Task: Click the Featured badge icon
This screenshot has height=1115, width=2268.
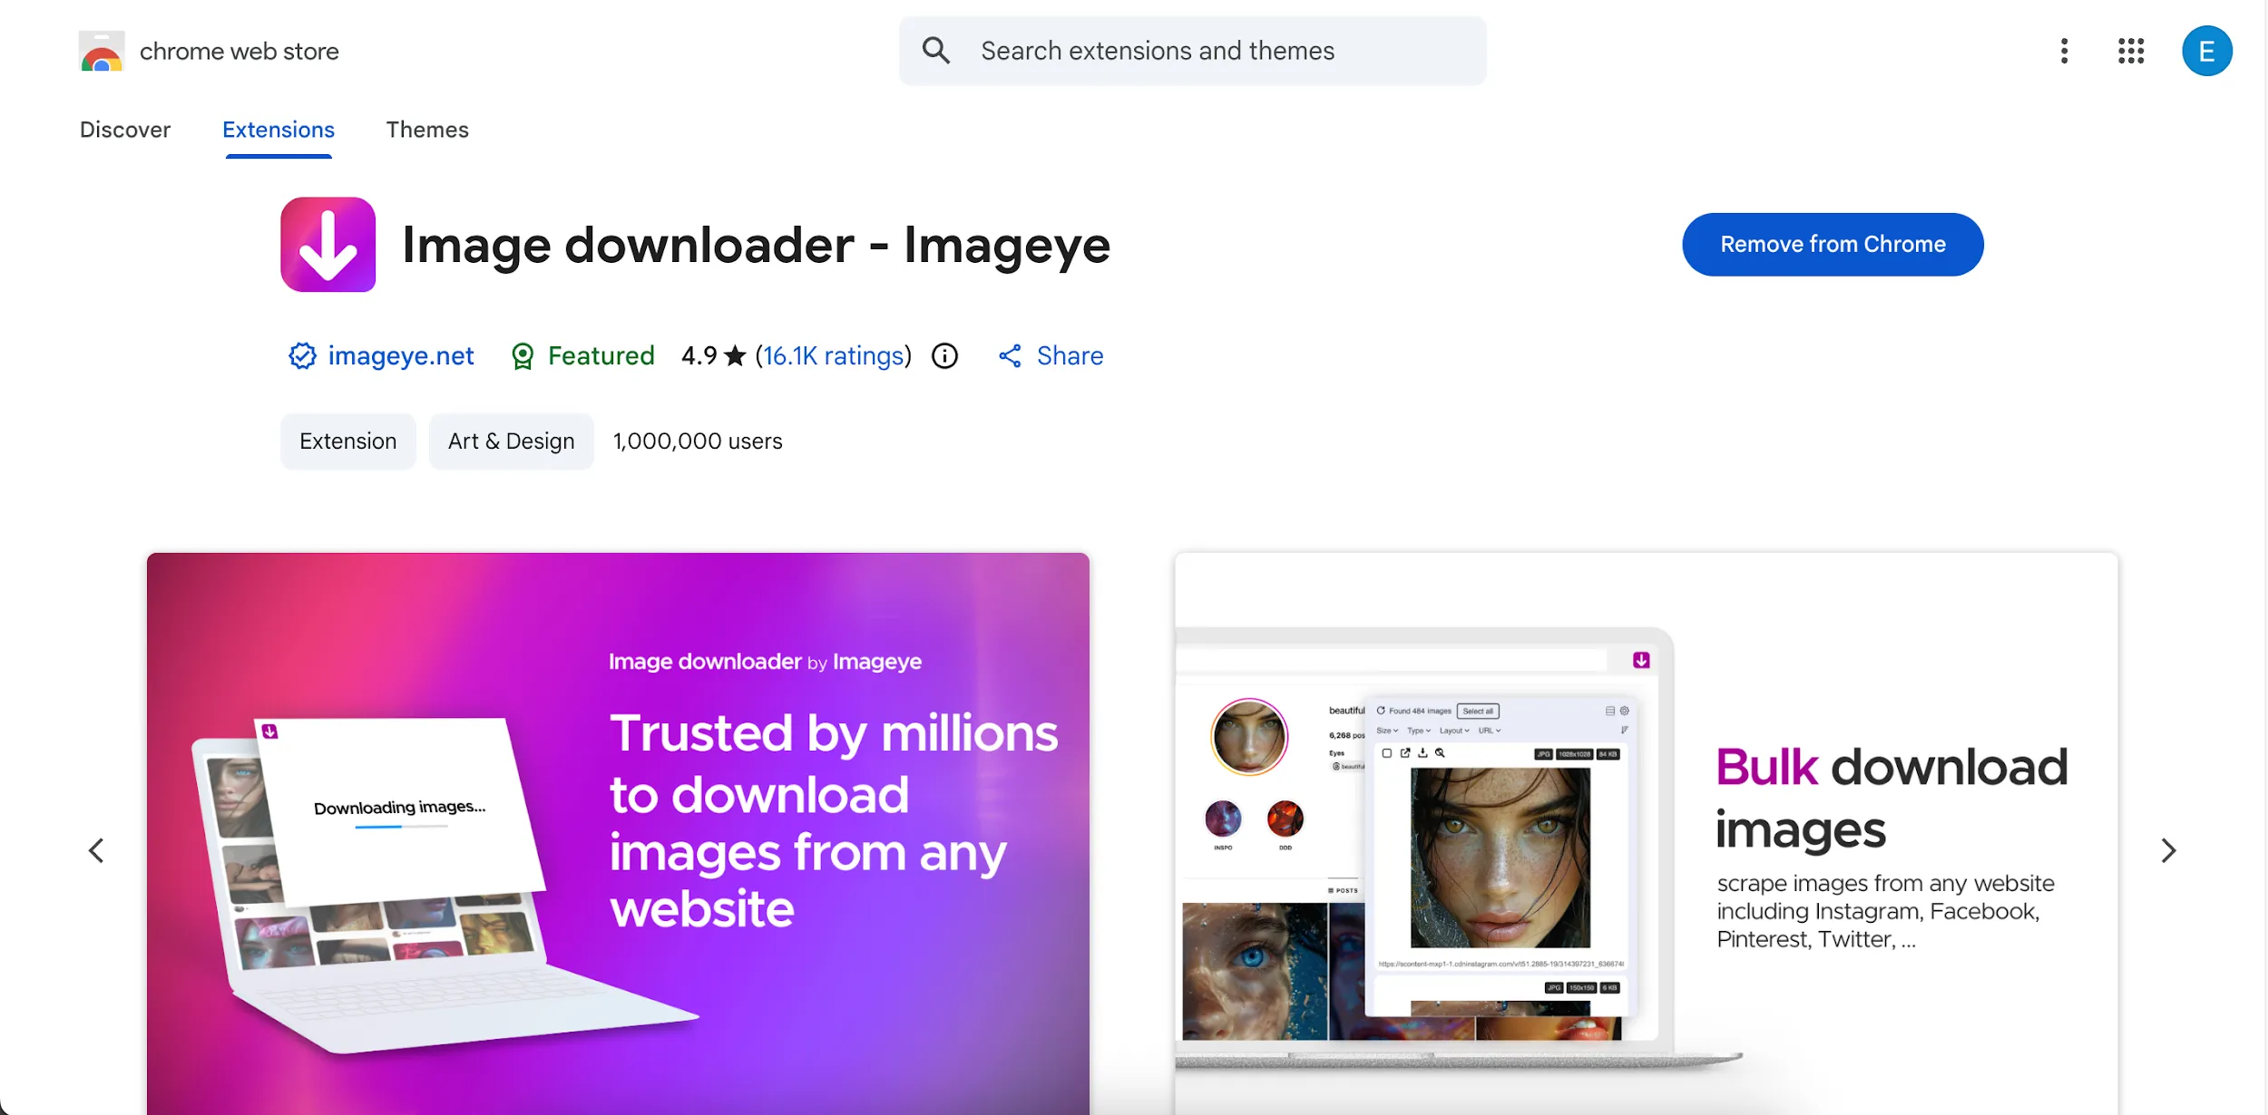Action: coord(523,356)
